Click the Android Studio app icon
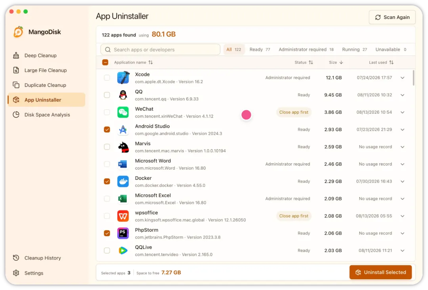The image size is (428, 290). pyautogui.click(x=123, y=130)
